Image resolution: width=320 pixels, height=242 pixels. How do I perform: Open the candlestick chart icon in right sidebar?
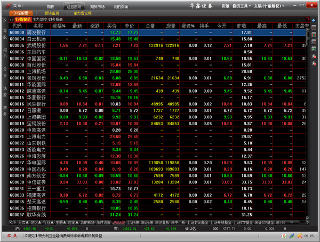(x=314, y=35)
